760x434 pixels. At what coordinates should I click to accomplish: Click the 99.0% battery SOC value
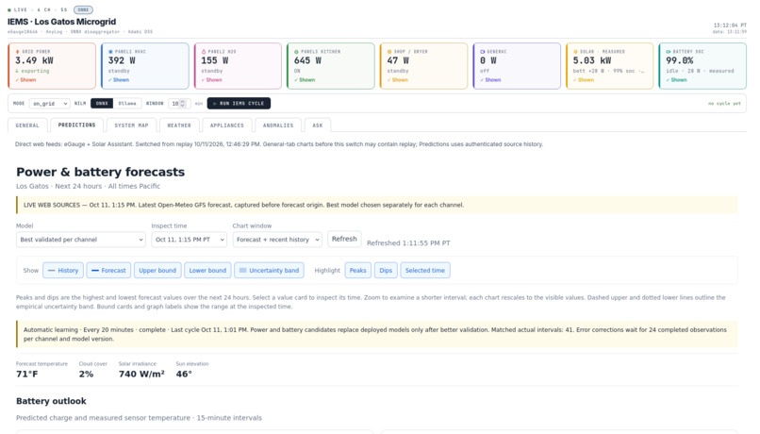[x=680, y=60]
